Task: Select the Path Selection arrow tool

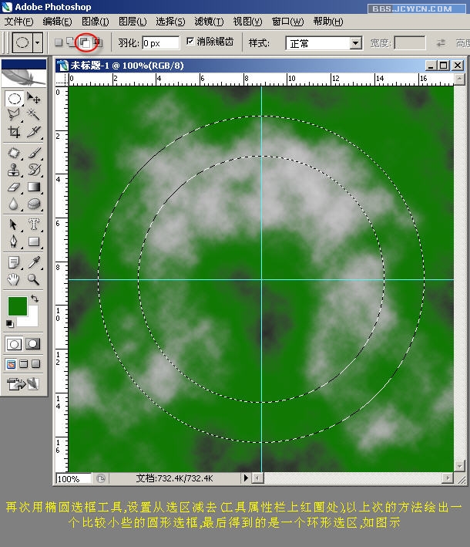Action: (14, 225)
